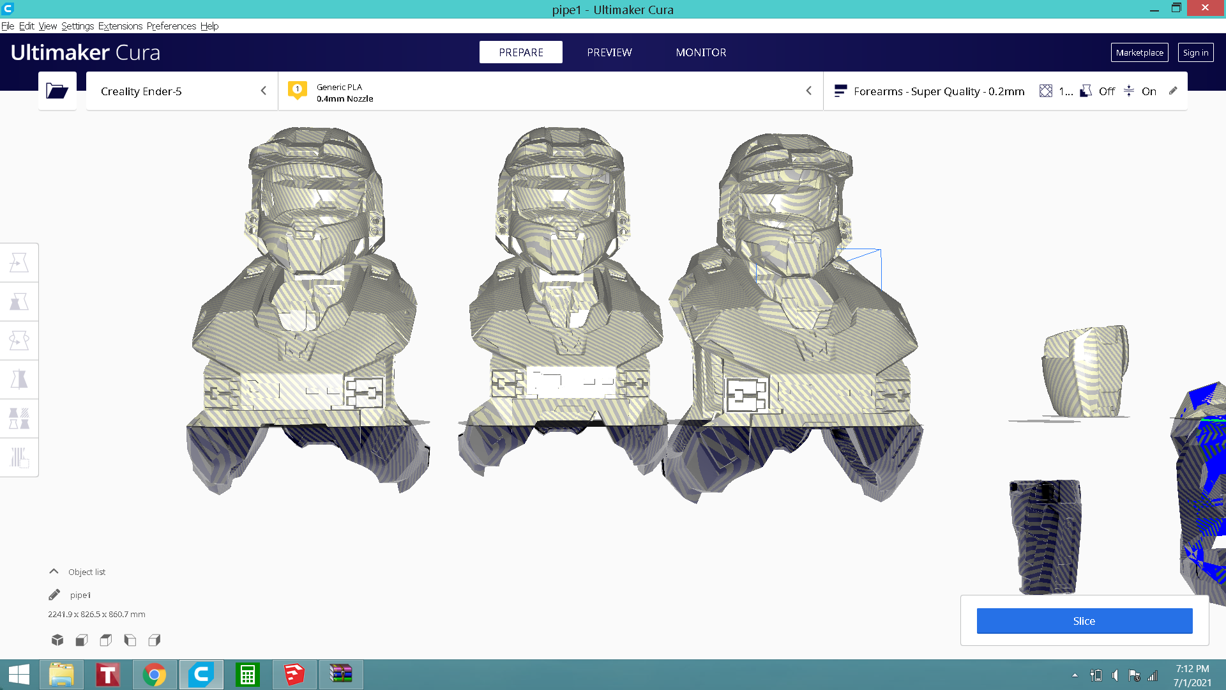This screenshot has width=1226, height=690.
Task: Select the Rotate tool
Action: (19, 341)
